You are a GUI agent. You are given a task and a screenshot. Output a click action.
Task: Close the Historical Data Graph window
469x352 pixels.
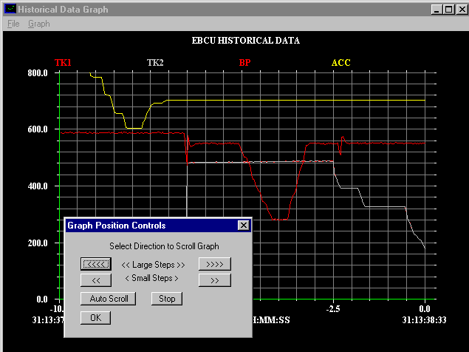pyautogui.click(x=459, y=9)
